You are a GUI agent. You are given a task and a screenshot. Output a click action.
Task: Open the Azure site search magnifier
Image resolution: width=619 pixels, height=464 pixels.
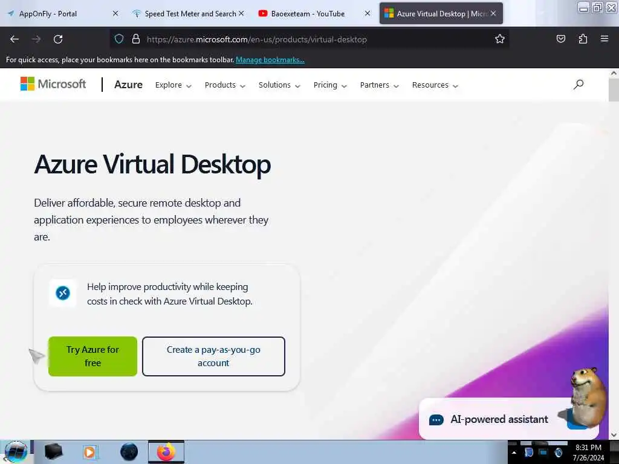578,85
